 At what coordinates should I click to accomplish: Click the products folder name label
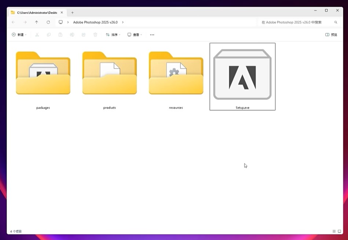[x=110, y=108]
